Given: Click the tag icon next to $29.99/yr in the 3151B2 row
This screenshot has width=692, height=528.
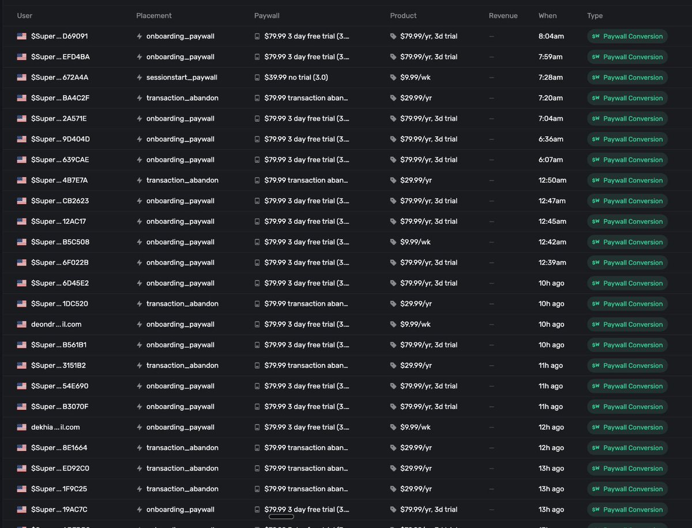Looking at the screenshot, I should 394,365.
